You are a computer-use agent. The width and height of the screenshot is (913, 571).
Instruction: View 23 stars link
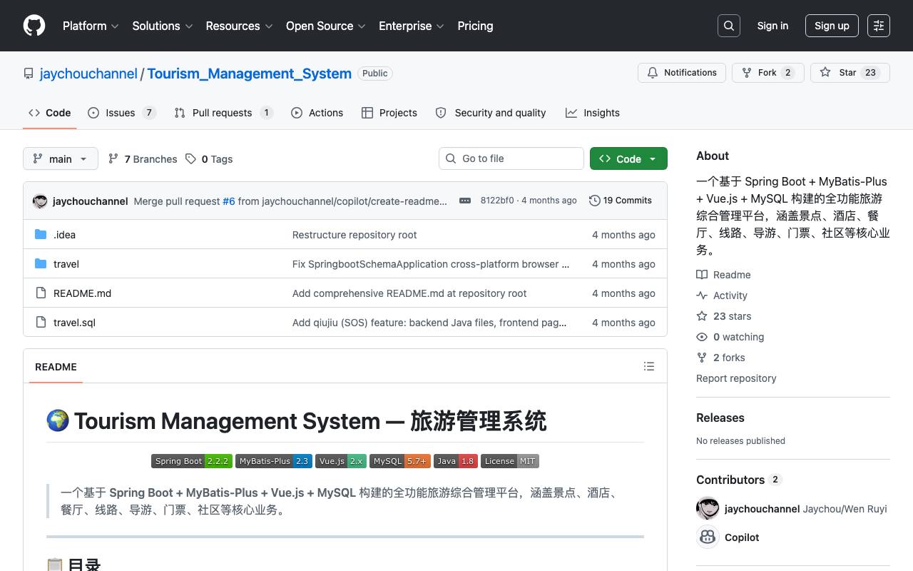click(724, 316)
